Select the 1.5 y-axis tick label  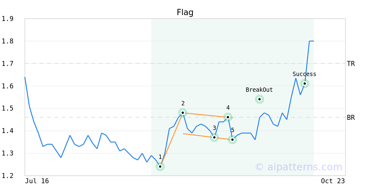point(7,108)
